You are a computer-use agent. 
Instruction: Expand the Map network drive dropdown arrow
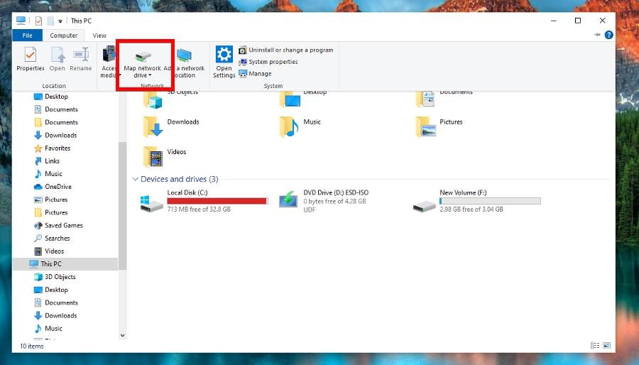click(150, 75)
